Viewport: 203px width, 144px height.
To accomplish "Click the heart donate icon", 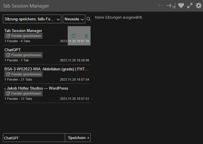I will pyautogui.click(x=181, y=6).
